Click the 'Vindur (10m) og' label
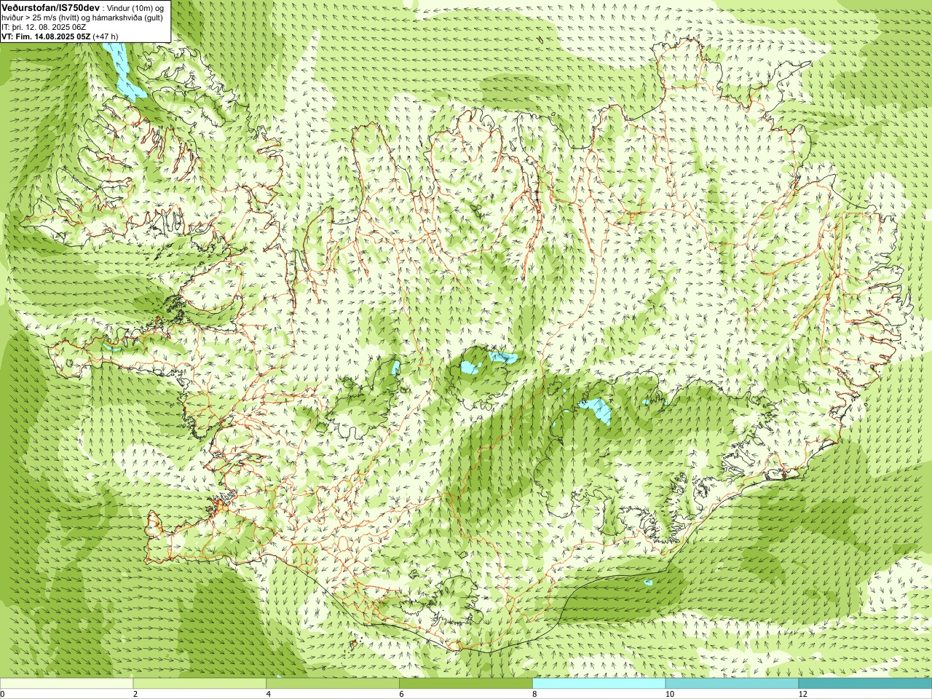This screenshot has height=699, width=932. click(135, 7)
